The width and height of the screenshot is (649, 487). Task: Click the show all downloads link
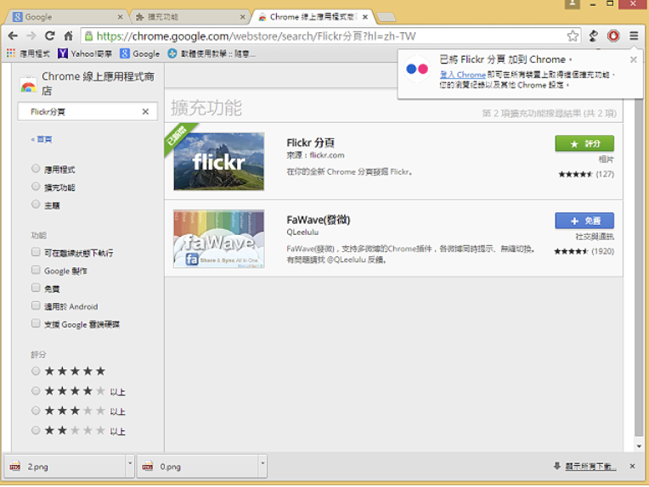click(x=590, y=467)
